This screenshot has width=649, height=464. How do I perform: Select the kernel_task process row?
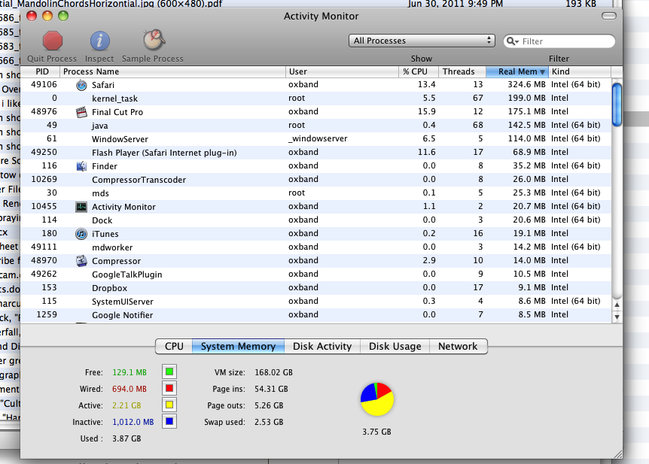point(315,99)
